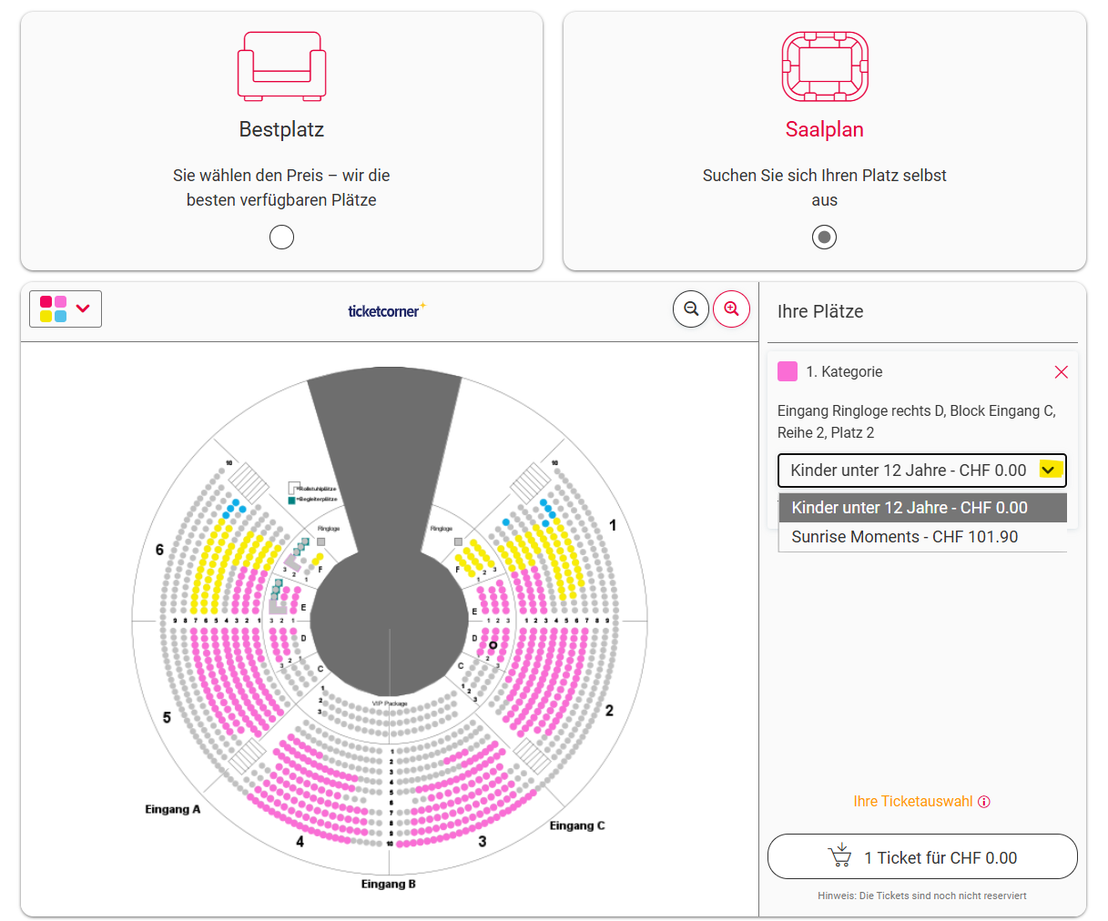
Task: Open the color category legend dropdown
Action: [66, 309]
